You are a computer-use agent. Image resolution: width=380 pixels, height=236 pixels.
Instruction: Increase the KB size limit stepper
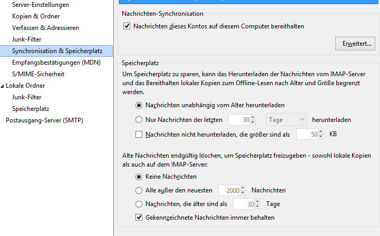point(321,132)
